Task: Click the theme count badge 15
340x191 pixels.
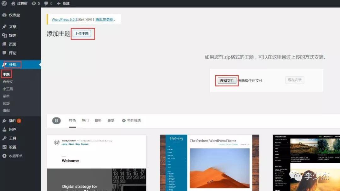Action: (56, 121)
